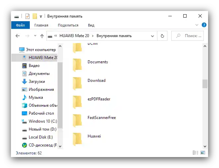Click the drive icon in the title bar

[17, 17]
